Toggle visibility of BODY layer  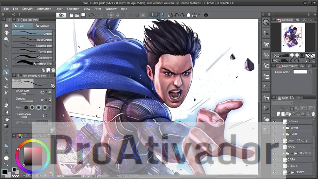click(x=274, y=172)
